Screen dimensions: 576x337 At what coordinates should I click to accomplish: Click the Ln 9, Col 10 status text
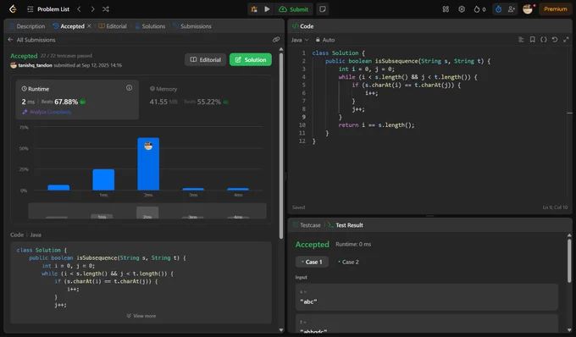coord(555,207)
